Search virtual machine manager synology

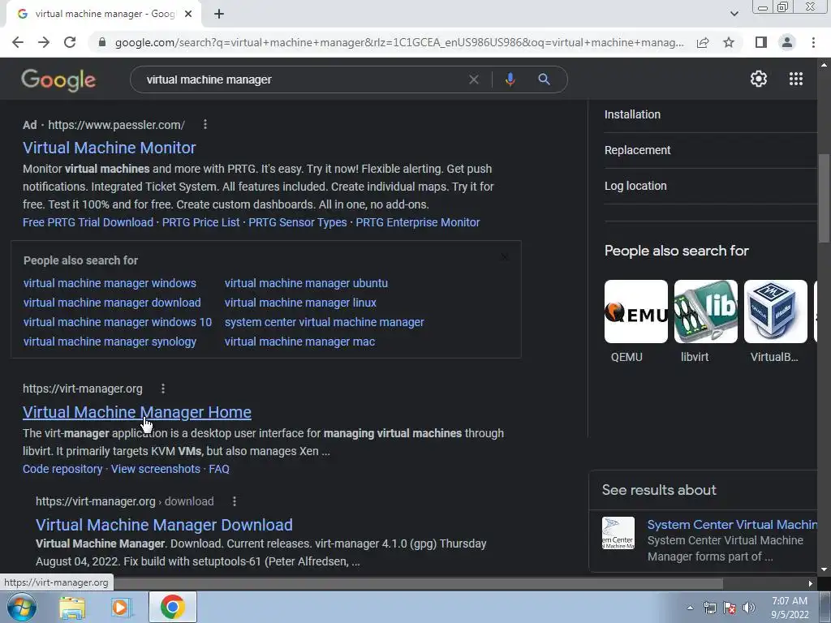[110, 342]
